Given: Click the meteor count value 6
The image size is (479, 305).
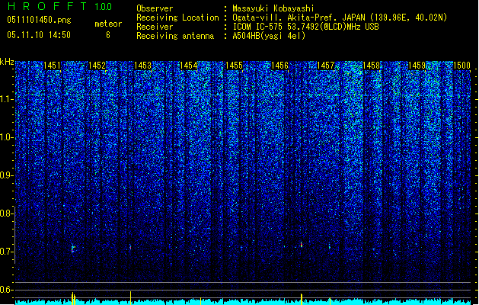Looking at the screenshot, I should click(x=108, y=35).
